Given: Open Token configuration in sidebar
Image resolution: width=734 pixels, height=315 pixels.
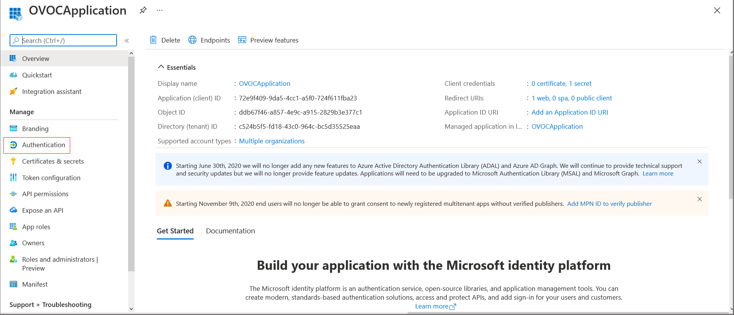Looking at the screenshot, I should [x=51, y=178].
